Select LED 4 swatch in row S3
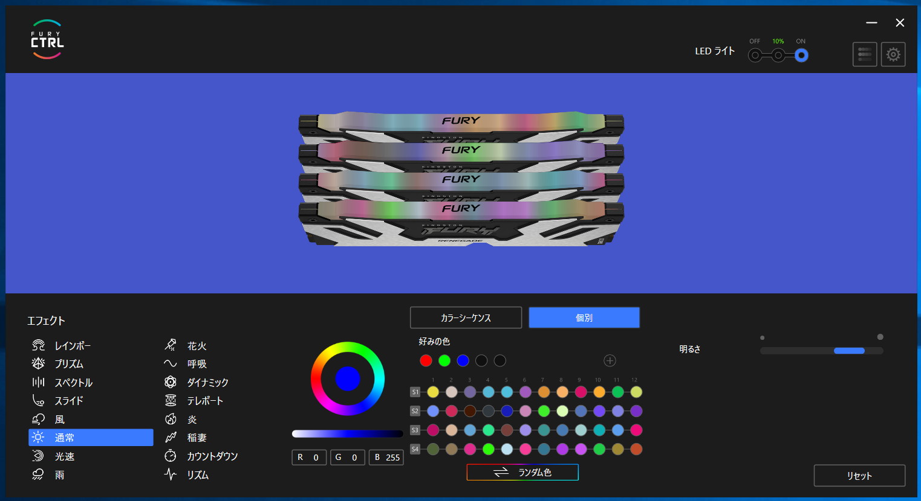Viewport: 921px width, 501px height. [x=489, y=430]
